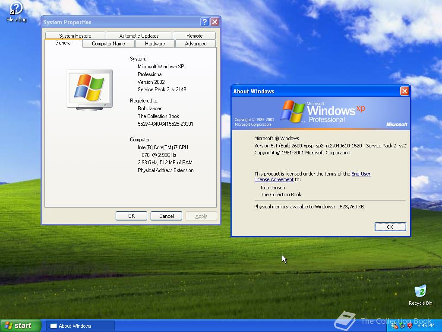Click the 'Version 5.1 (Build 2600...' line

pyautogui.click(x=330, y=146)
